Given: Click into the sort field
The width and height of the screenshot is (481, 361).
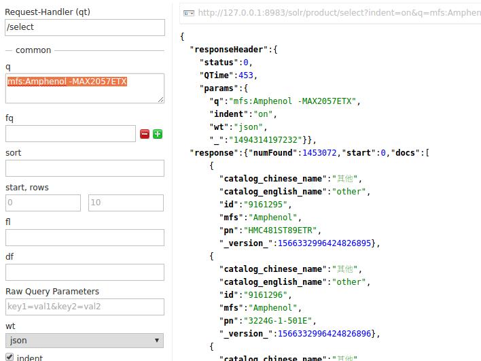Looking at the screenshot, I should click(84, 168).
